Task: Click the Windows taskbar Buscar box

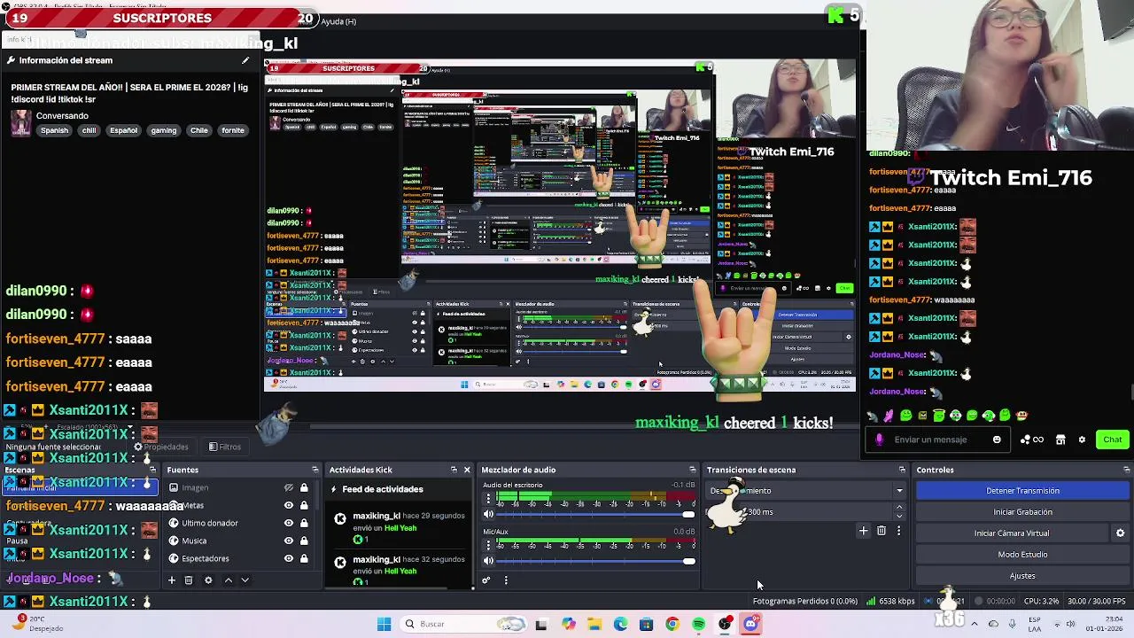Action: (x=463, y=624)
